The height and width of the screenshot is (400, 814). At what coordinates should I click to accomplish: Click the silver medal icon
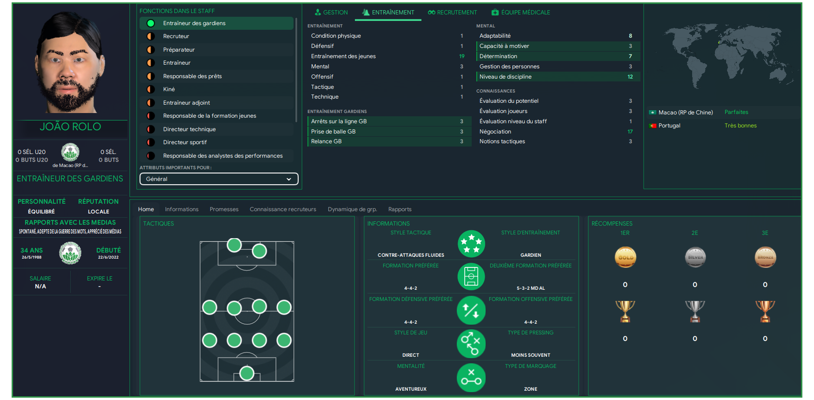tap(695, 257)
